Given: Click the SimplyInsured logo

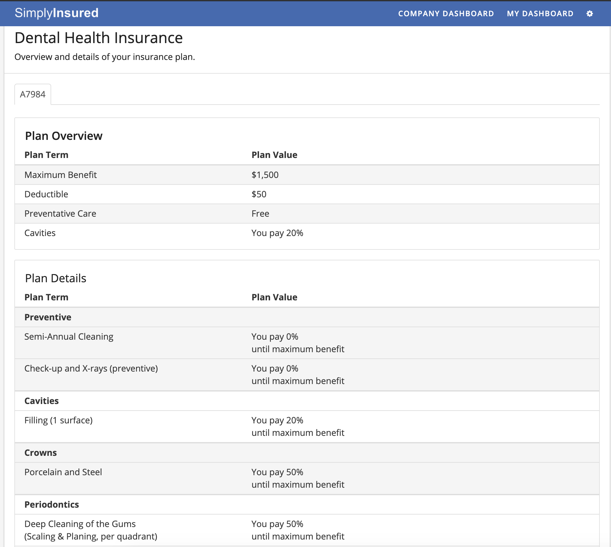Looking at the screenshot, I should pyautogui.click(x=56, y=13).
